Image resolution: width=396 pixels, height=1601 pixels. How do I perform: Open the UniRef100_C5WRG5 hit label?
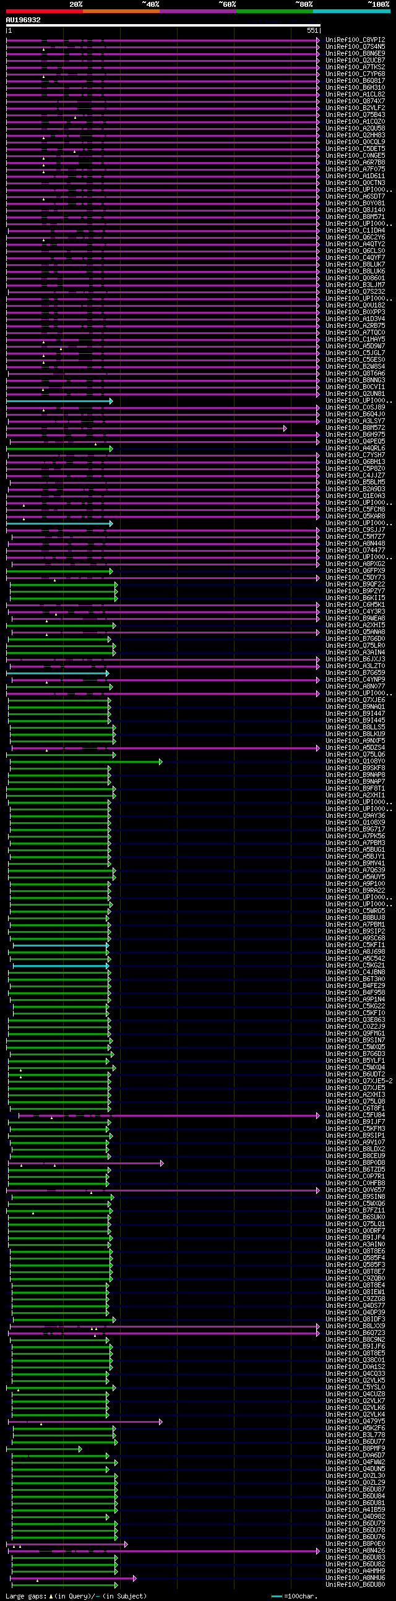pos(355,911)
